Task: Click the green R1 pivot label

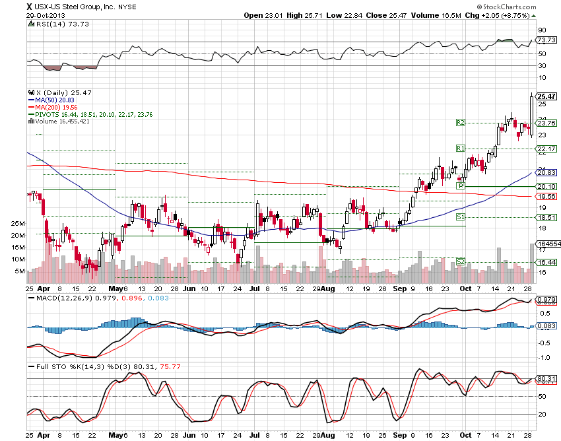Action: (461, 148)
